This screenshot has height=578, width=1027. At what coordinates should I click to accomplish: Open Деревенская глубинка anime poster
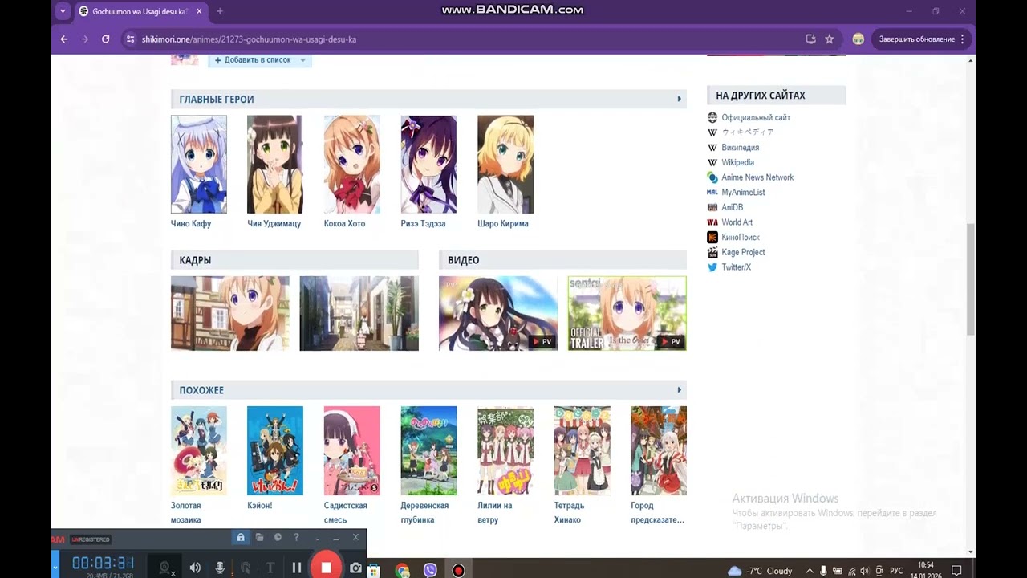428,450
